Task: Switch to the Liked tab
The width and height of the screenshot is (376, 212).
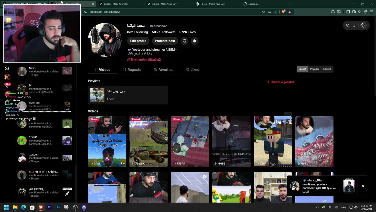Action: pyautogui.click(x=193, y=69)
